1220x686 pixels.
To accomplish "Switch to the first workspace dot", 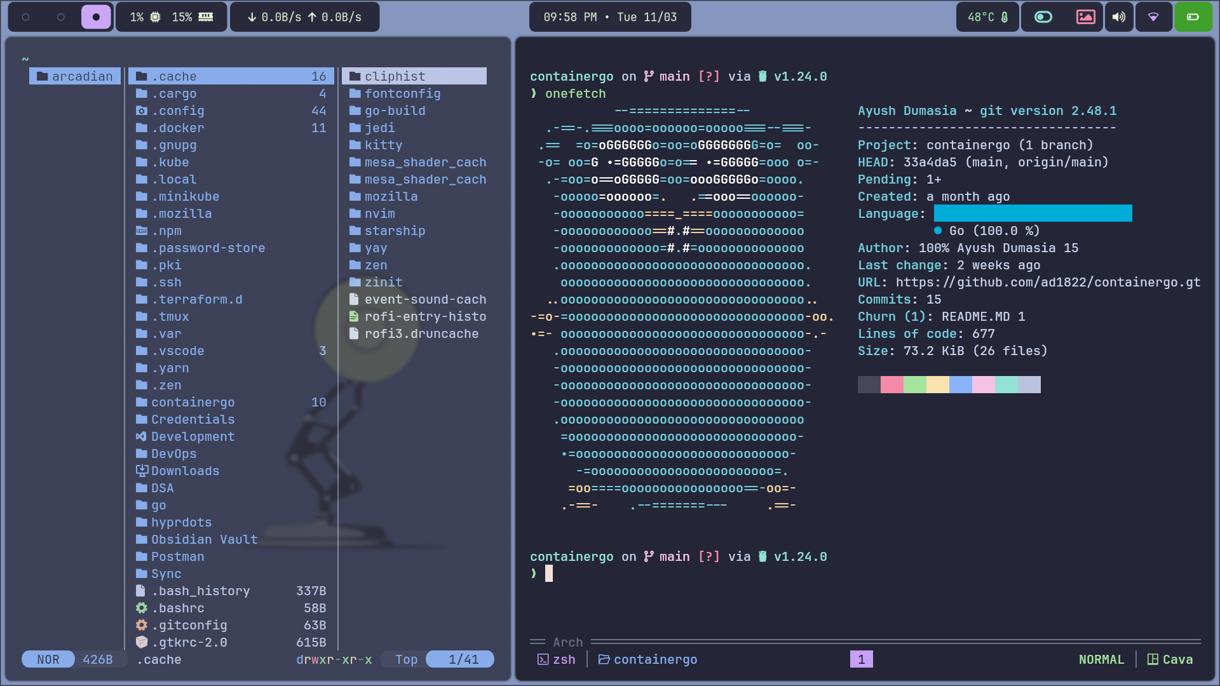I will pyautogui.click(x=26, y=17).
